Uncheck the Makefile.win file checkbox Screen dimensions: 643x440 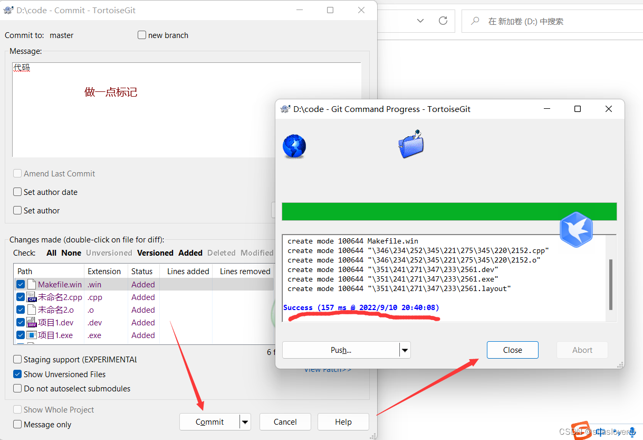[x=21, y=284]
